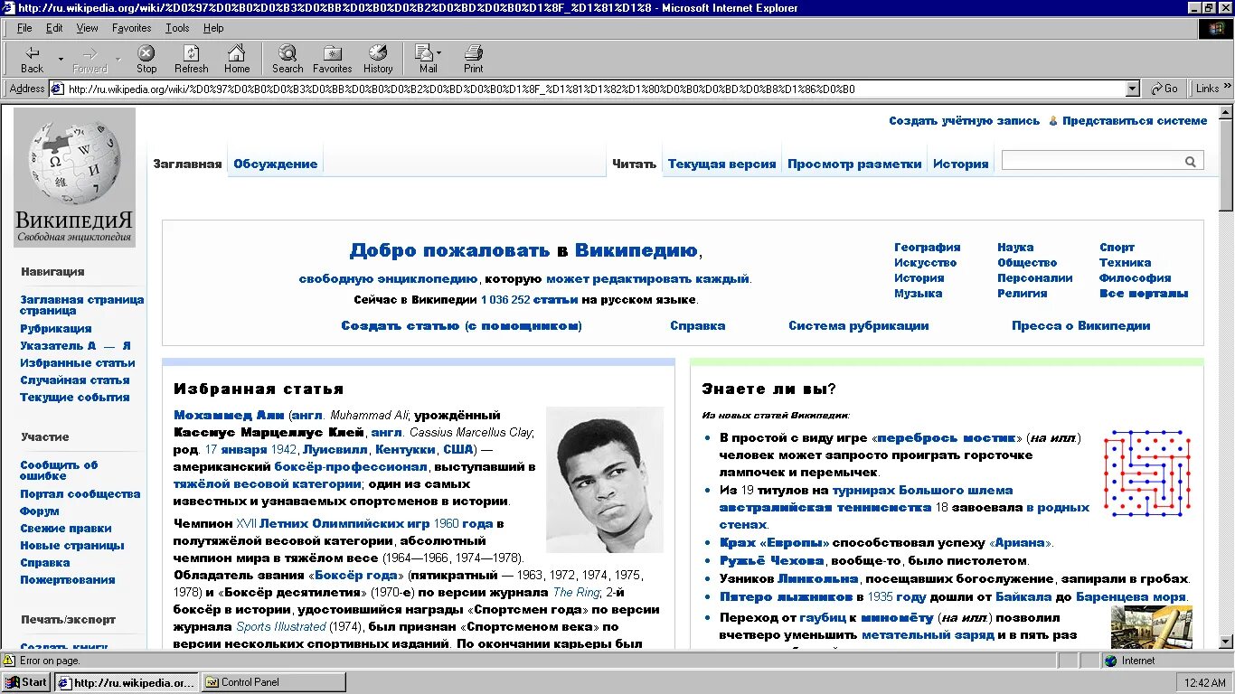Click the Back toolbar button
Viewport: 1235px width, 694px height.
[32, 60]
